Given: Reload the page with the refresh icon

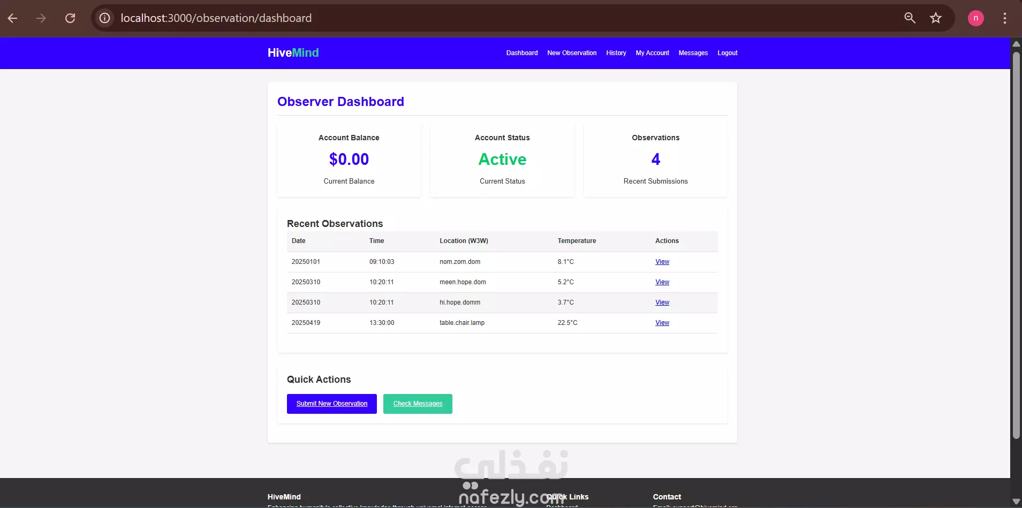Looking at the screenshot, I should 70,18.
